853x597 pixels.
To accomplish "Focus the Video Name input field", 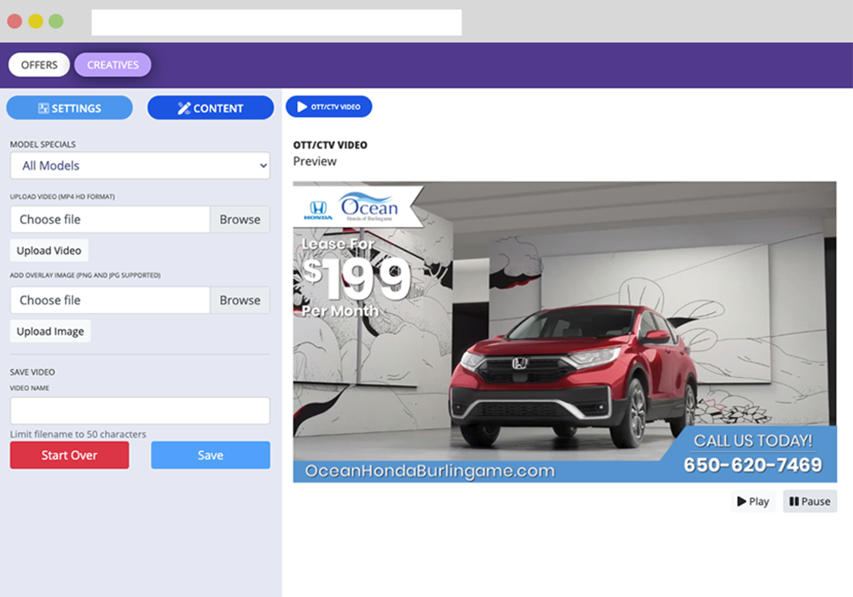I will (140, 410).
